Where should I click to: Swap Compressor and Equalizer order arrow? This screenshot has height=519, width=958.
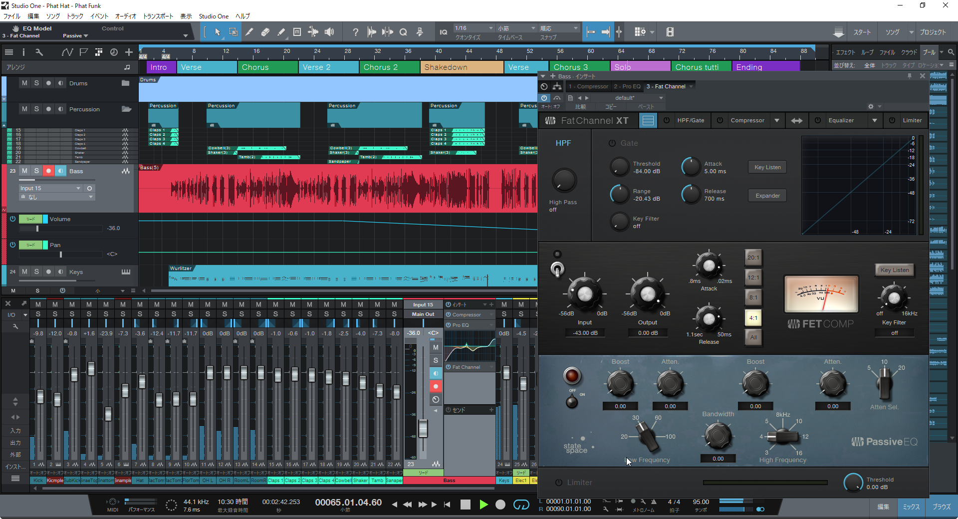tap(797, 120)
